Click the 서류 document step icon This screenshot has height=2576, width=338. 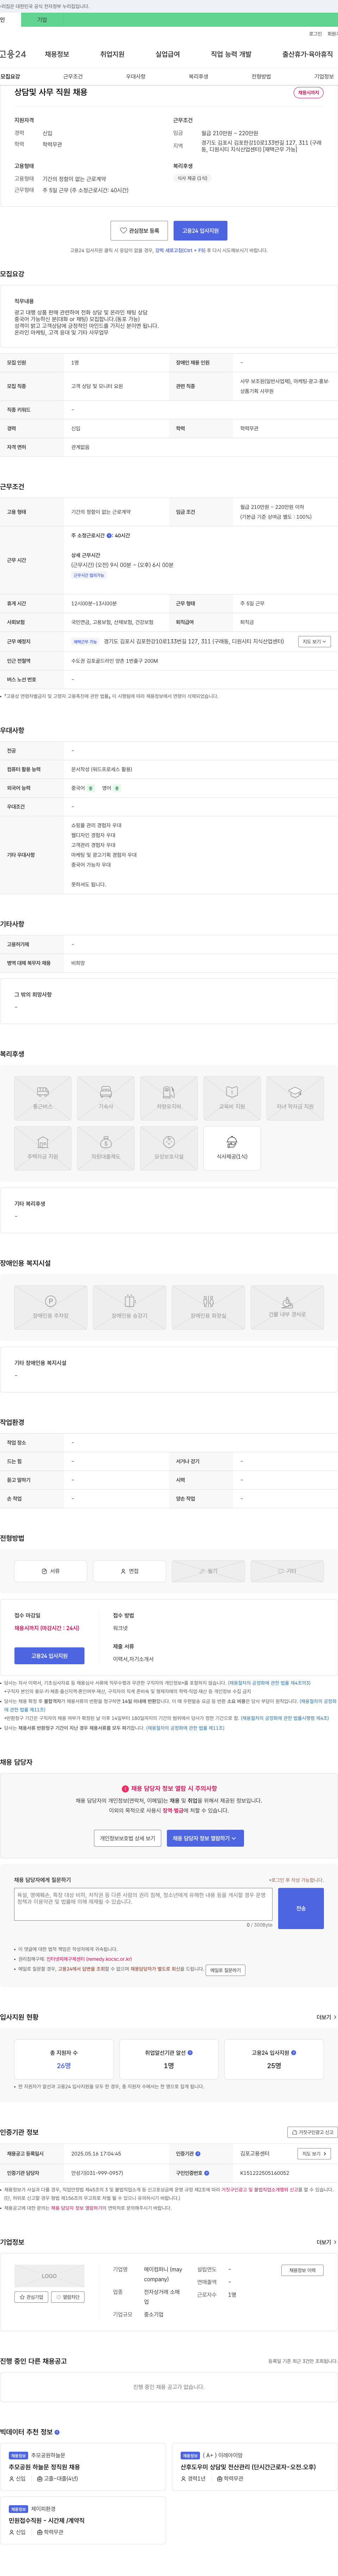coord(51,1571)
